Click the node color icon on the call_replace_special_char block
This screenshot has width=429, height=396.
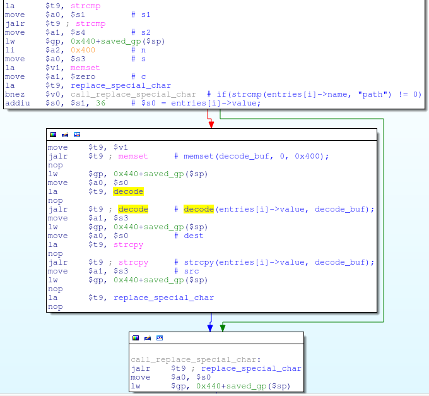point(136,338)
